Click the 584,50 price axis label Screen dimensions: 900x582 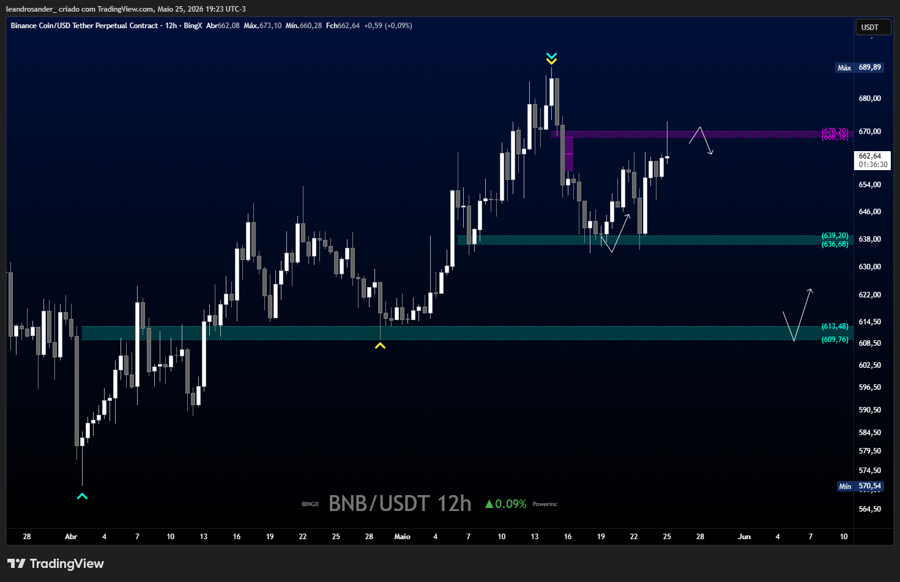pyautogui.click(x=870, y=433)
